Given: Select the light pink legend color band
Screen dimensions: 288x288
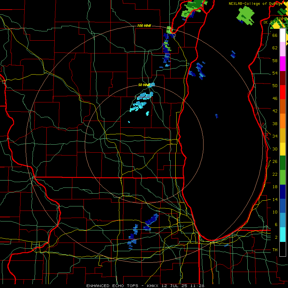Looking at the screenshot, I should click(283, 49).
